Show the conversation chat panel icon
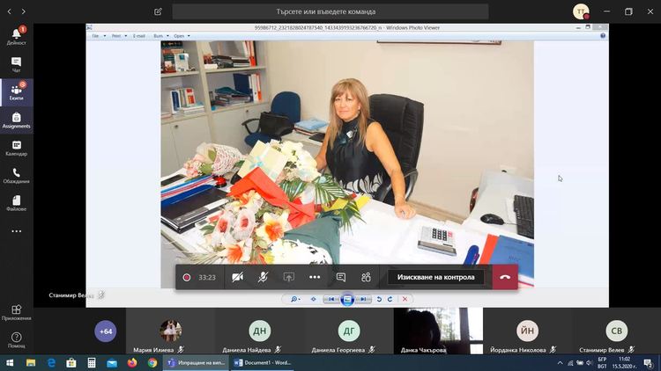The height and width of the screenshot is (371, 661). click(x=341, y=277)
